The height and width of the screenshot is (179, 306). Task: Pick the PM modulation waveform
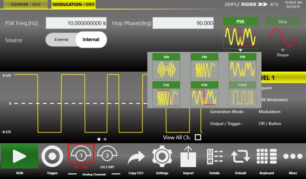point(242,66)
